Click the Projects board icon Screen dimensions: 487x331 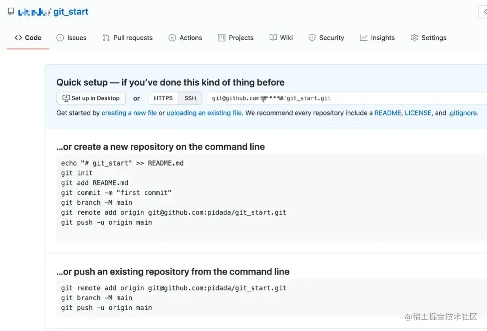click(221, 37)
